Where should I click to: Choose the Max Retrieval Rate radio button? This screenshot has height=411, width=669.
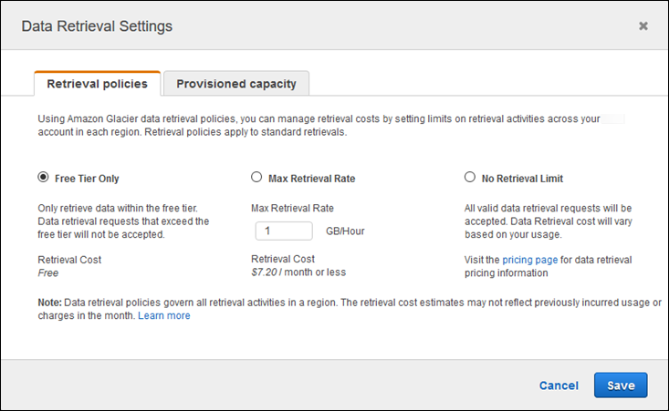point(256,178)
